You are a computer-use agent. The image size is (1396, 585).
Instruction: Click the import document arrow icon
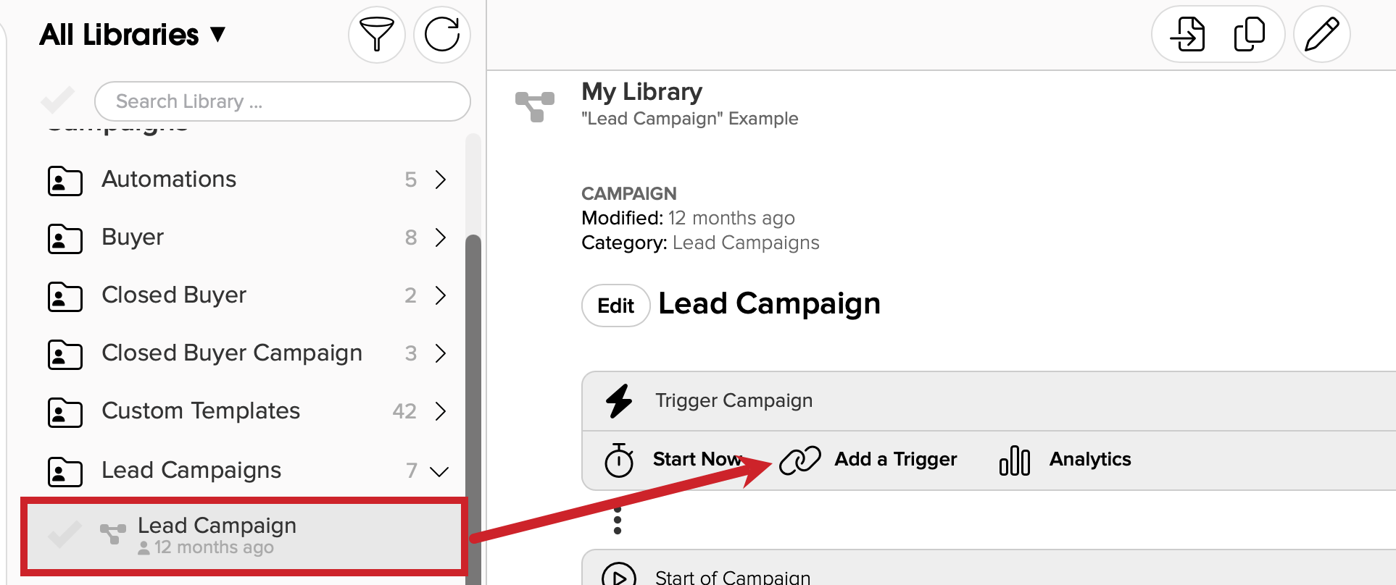click(x=1188, y=34)
